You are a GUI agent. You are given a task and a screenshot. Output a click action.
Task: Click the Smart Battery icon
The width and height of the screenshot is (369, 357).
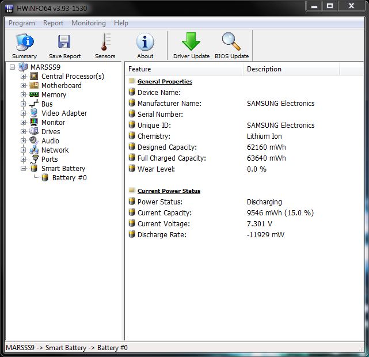pyautogui.click(x=34, y=168)
